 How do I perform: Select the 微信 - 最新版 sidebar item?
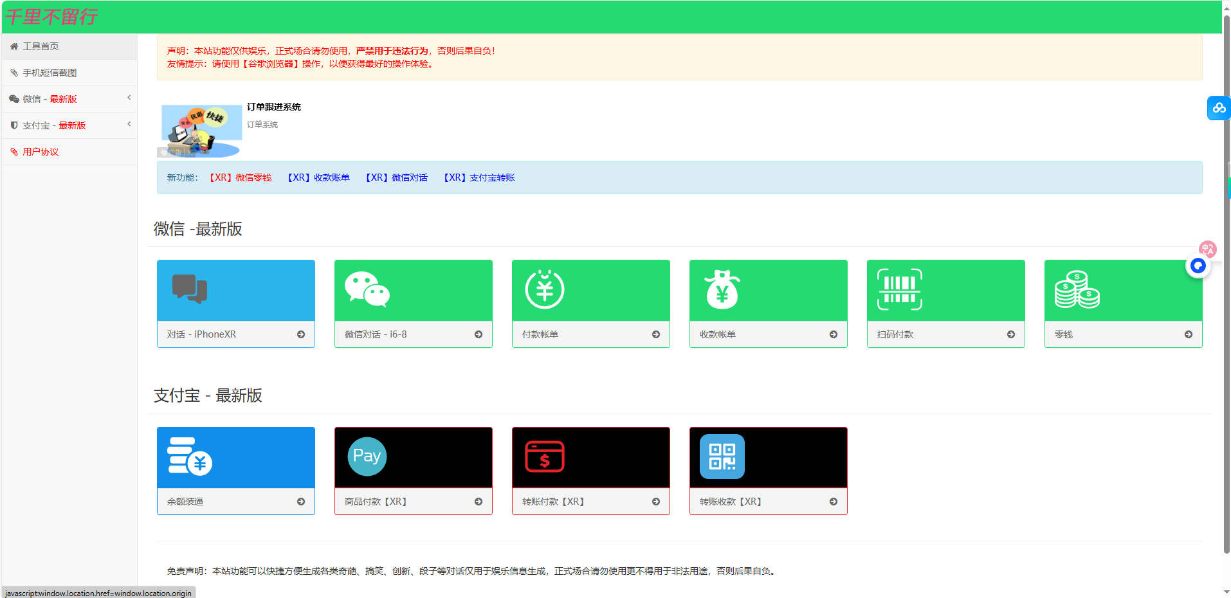(x=69, y=99)
